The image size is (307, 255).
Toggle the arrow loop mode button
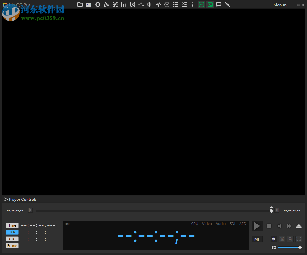(x=273, y=239)
